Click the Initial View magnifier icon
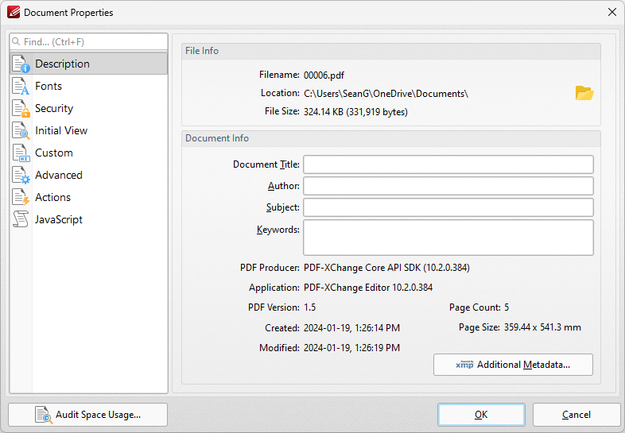Viewport: 625px width, 433px height. point(21,130)
